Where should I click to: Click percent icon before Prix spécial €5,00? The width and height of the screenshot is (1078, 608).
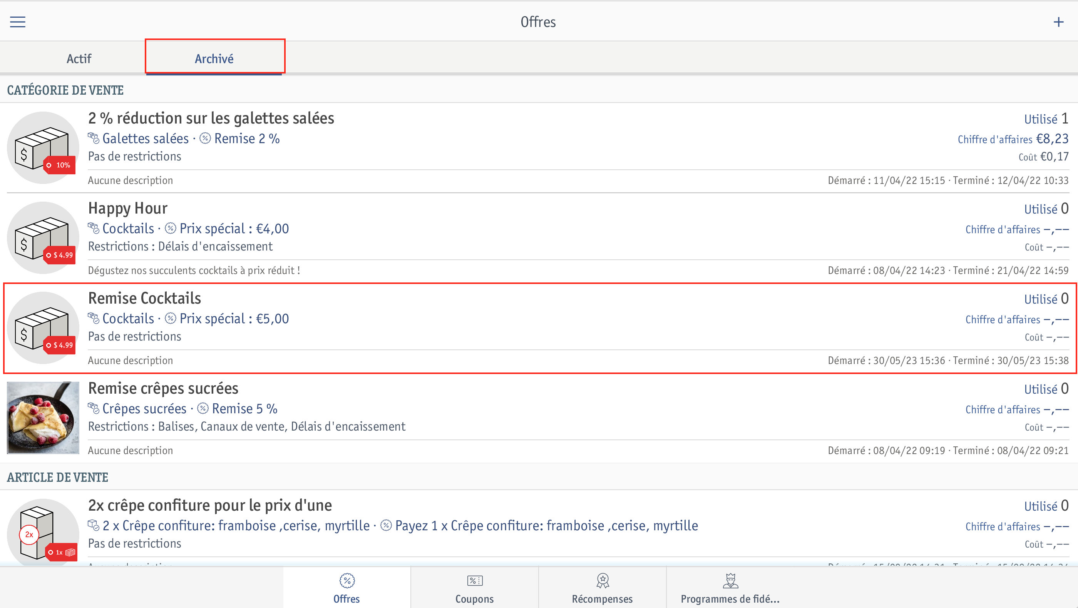tap(170, 318)
